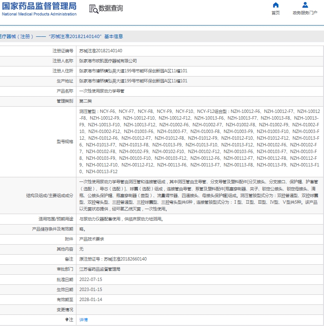
Task: Click the 审批部门 row label
Action: point(65,269)
